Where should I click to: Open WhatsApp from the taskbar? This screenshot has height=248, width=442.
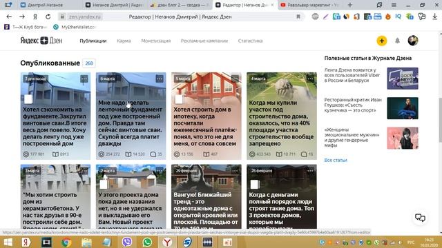pos(147,242)
